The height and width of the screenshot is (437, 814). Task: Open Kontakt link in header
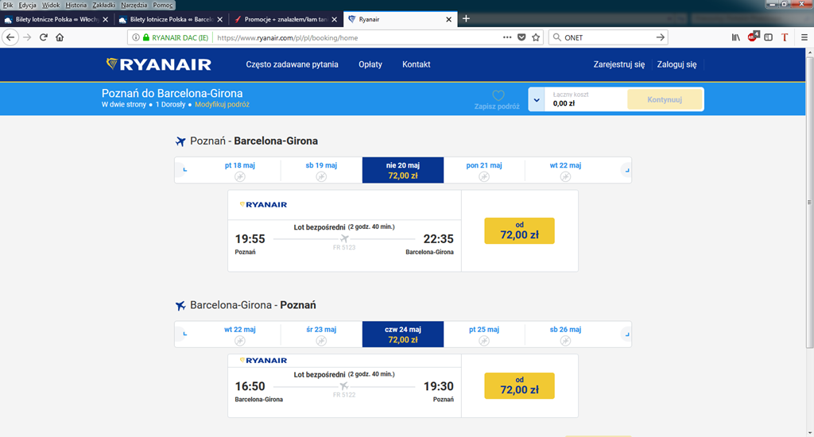coord(417,64)
